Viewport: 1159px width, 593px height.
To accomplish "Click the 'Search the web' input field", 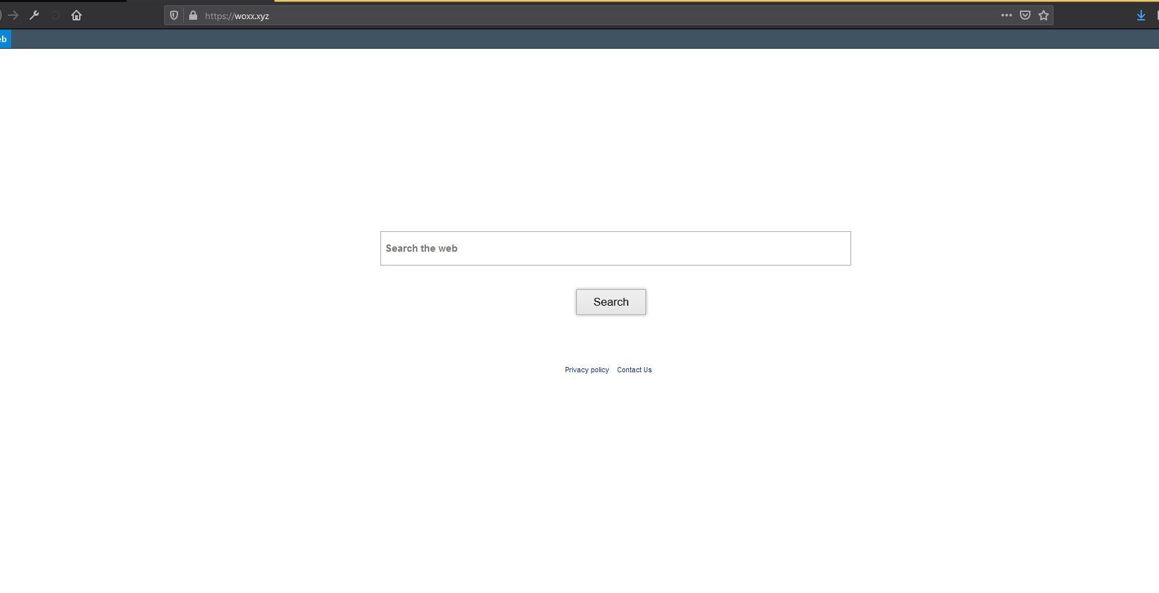I will pyautogui.click(x=616, y=248).
